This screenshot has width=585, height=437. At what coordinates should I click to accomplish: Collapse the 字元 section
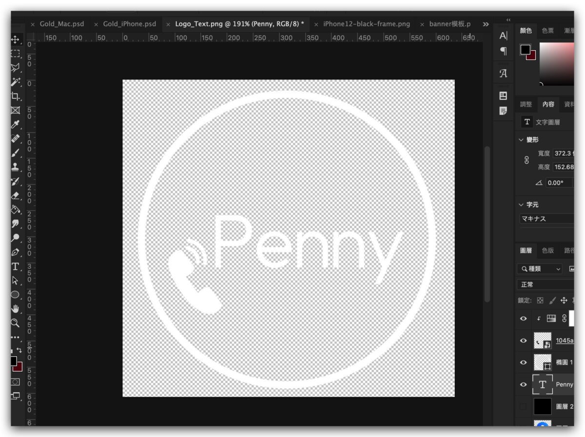521,205
